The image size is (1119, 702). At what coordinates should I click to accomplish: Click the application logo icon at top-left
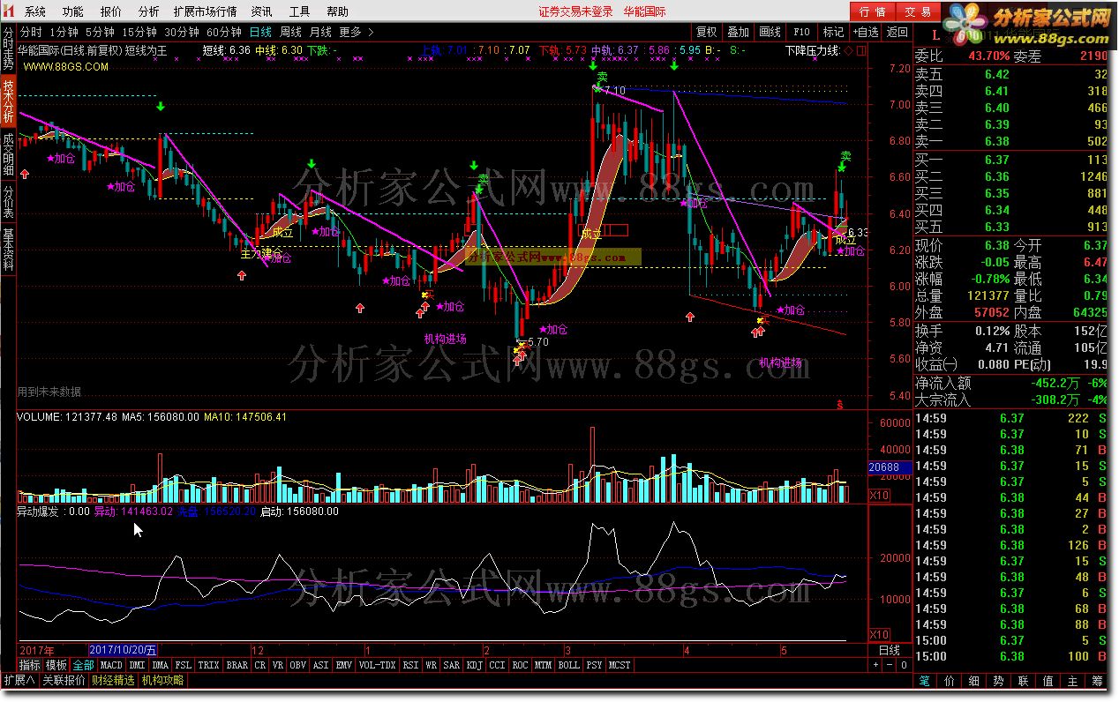[9, 11]
